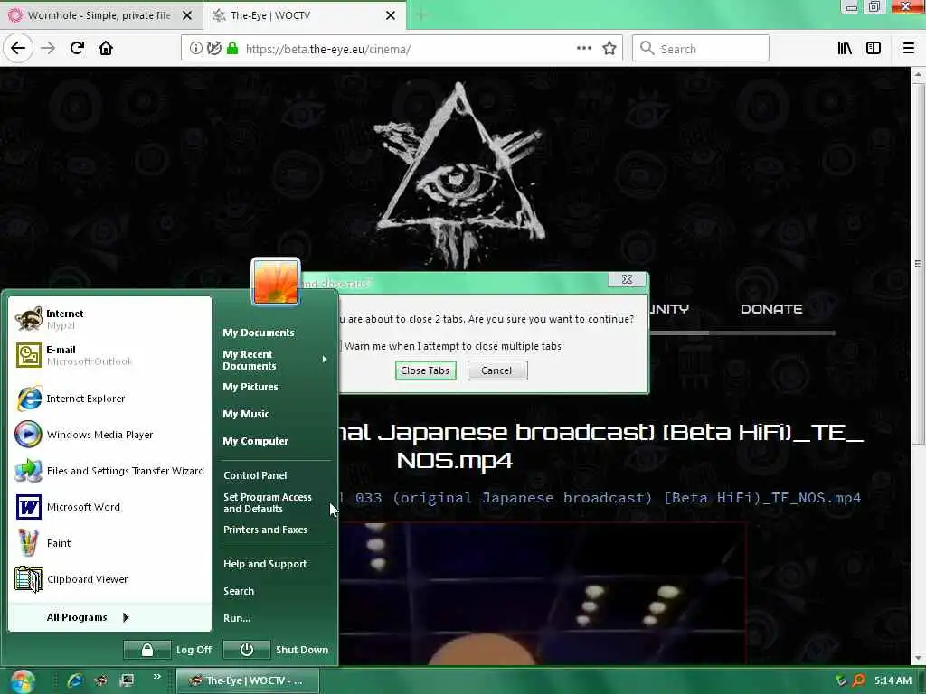The image size is (926, 694).
Task: Expand quick launch overflow chevron
Action: point(156,677)
